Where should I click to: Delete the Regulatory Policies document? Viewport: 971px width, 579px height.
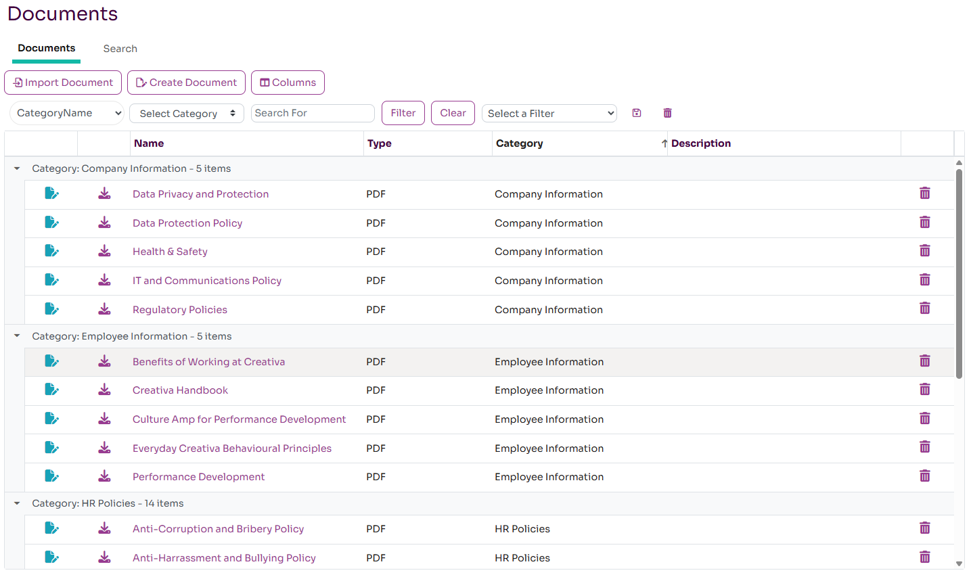[924, 309]
